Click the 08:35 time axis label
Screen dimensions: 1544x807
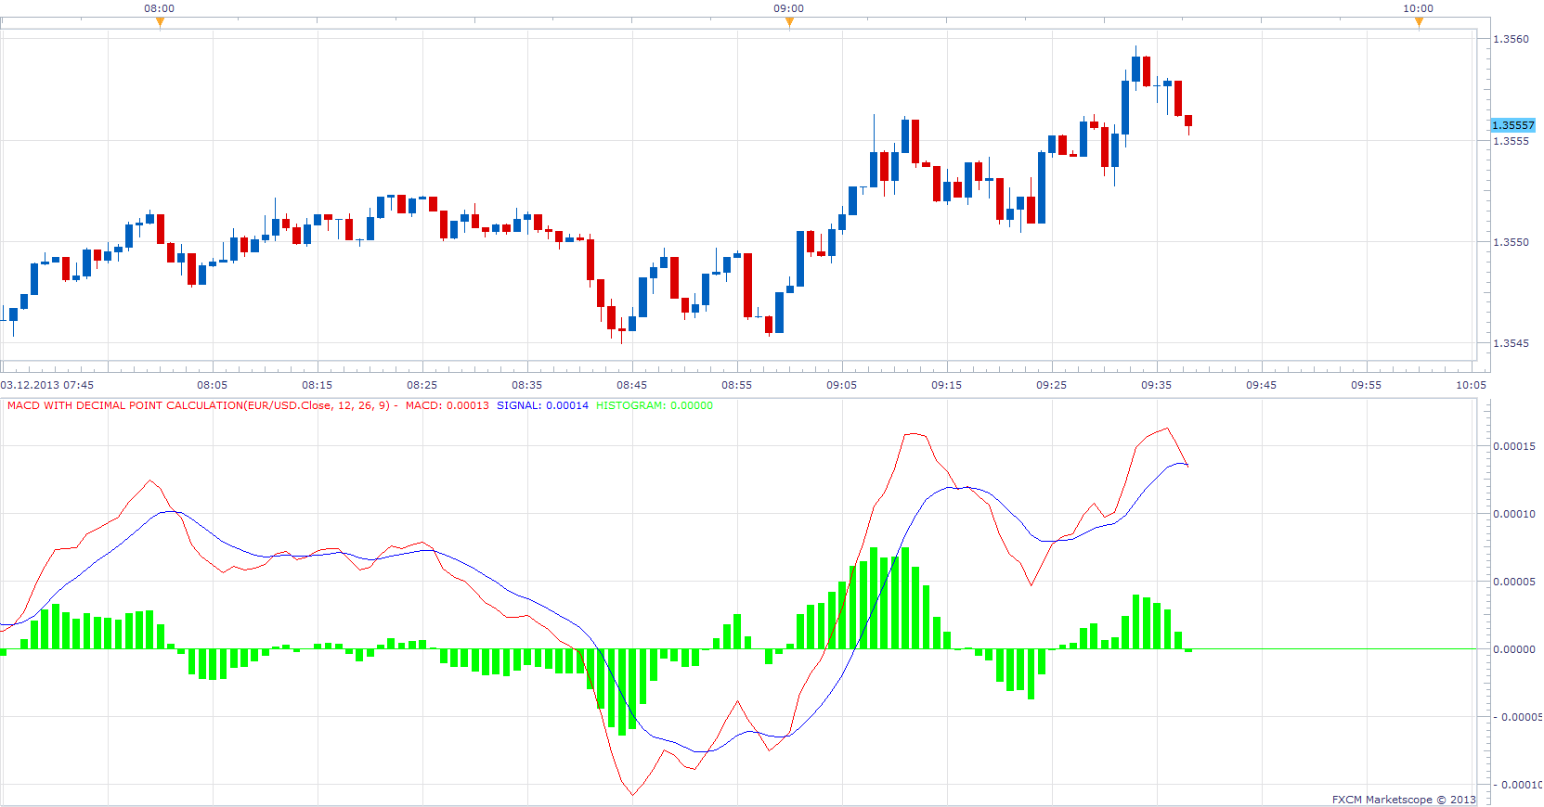point(526,385)
